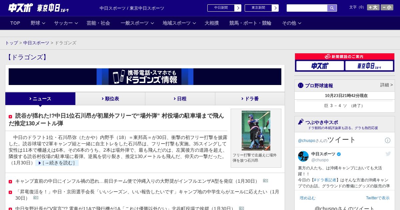This screenshot has height=210, width=400.
Task: Go to TOP in the navigation bar
Action: coord(15,23)
